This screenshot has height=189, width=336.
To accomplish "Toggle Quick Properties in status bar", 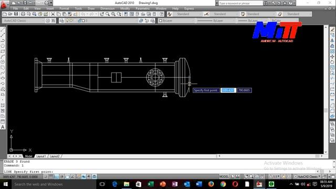I will coord(94,176).
